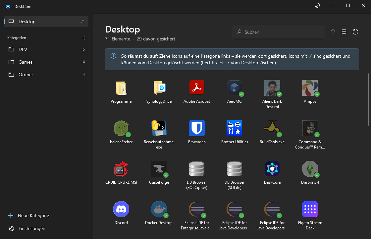Select the Adobe Acrobat icon
Screen dimensions: 371x239
coord(197,88)
